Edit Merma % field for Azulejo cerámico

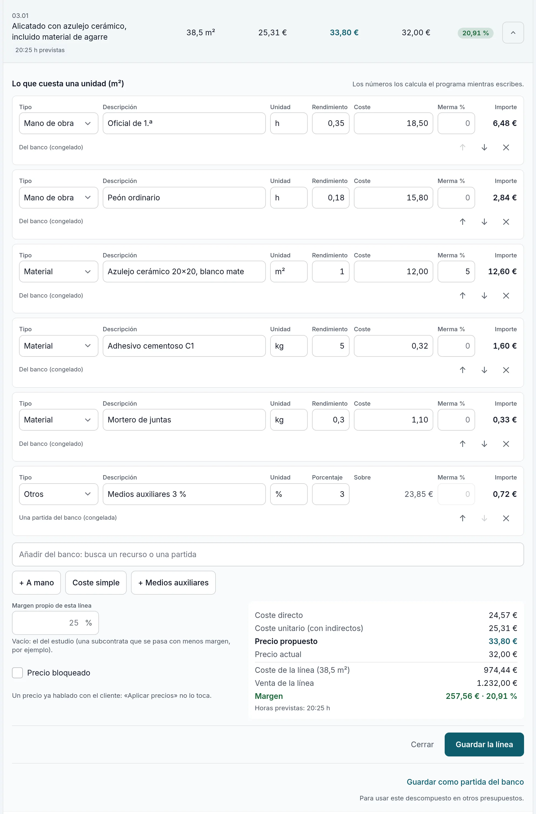[x=456, y=272]
